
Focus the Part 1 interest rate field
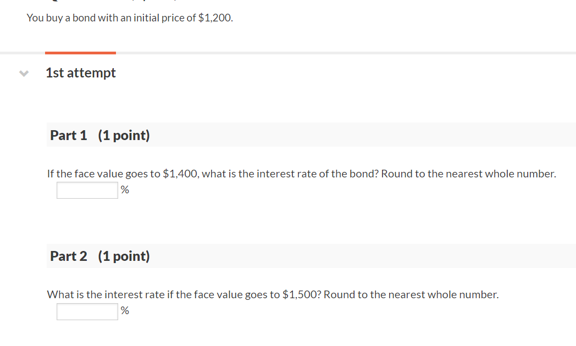coord(87,190)
